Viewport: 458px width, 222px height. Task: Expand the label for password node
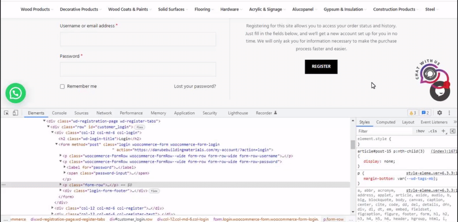pos(65,167)
